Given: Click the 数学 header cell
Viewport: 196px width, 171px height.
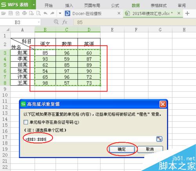Looking at the screenshot, I should pos(67,44).
